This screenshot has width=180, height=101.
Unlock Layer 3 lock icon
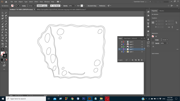(x=122, y=47)
